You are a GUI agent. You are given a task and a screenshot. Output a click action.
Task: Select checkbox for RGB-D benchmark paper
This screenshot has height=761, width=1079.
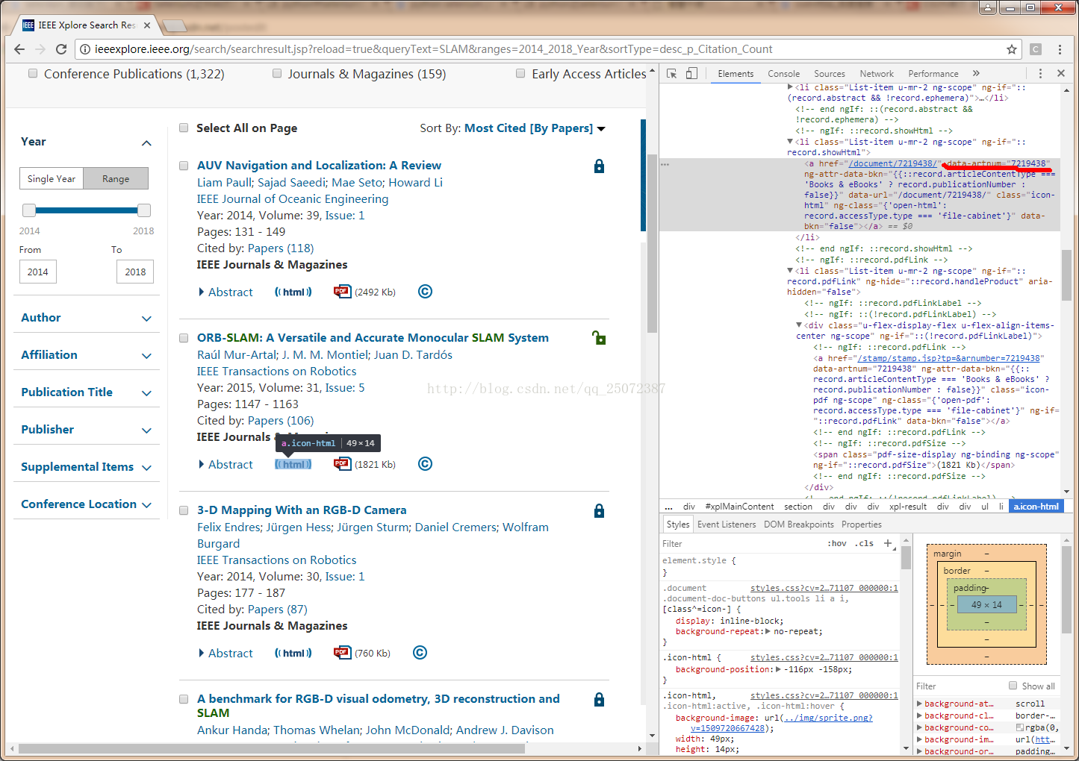pyautogui.click(x=184, y=699)
